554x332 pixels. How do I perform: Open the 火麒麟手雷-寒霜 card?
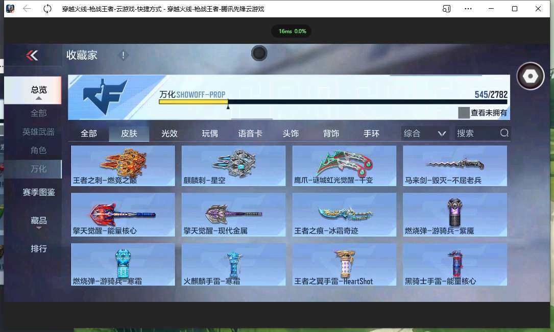(x=233, y=264)
